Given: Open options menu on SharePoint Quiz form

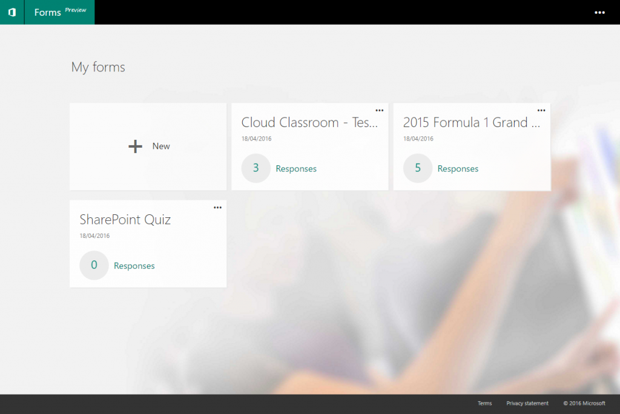Looking at the screenshot, I should tap(217, 207).
